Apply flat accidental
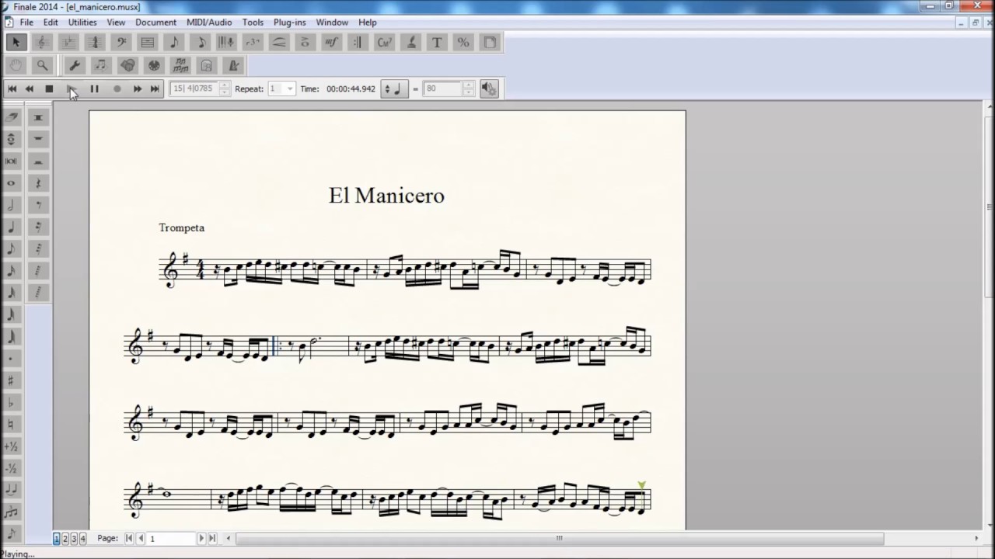 (12, 403)
